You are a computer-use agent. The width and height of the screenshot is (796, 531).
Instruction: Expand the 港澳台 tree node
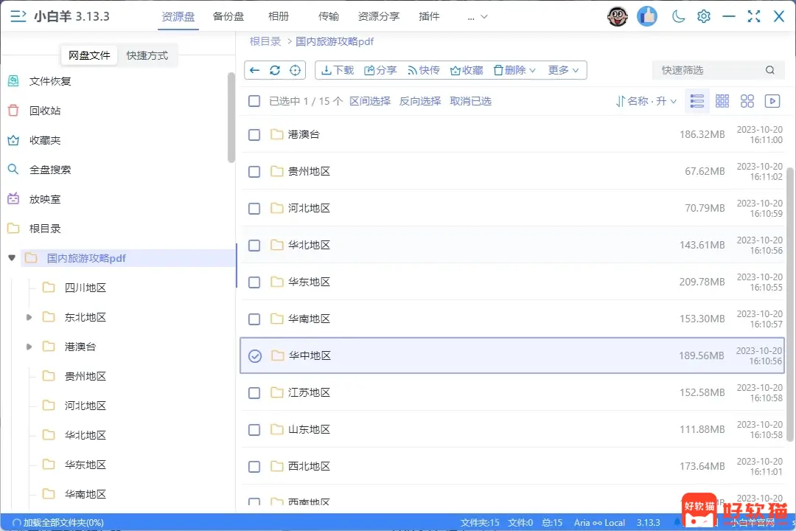coord(29,347)
